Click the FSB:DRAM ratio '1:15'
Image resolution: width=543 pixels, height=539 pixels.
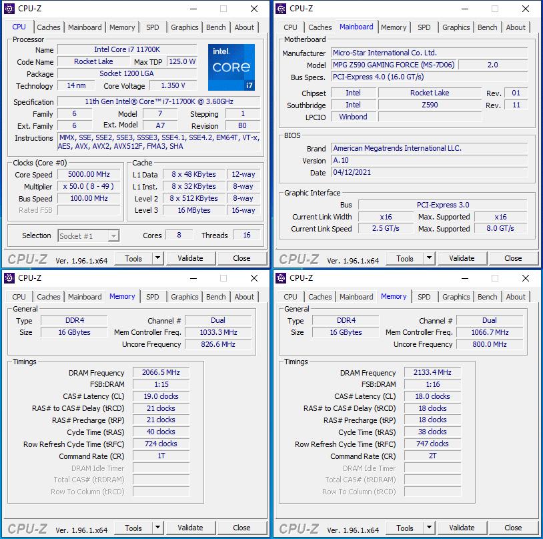(161, 384)
